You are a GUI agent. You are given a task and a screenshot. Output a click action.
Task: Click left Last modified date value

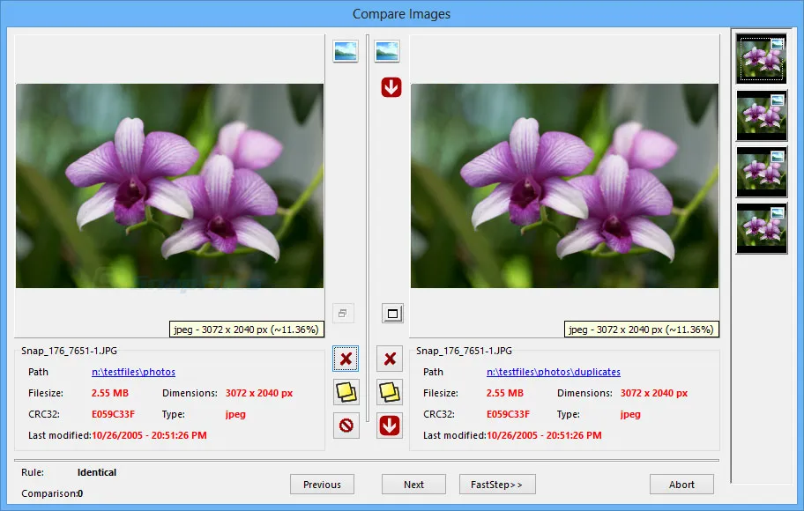point(149,435)
